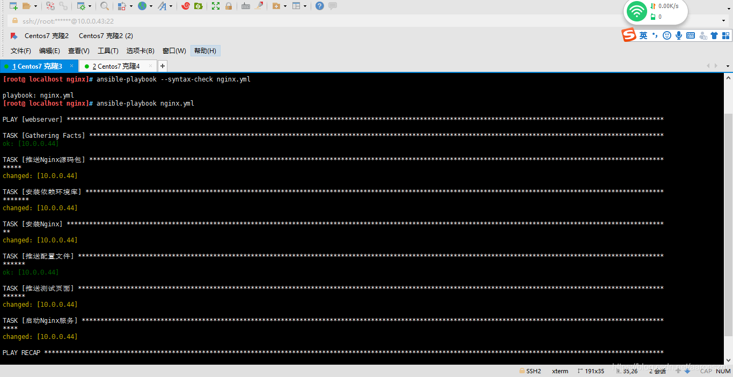Click the add-folder toolbar icon
The image size is (733, 377).
(276, 6)
